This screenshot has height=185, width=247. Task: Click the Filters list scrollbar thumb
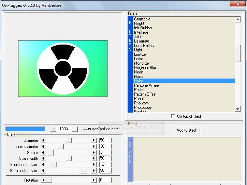237,53
